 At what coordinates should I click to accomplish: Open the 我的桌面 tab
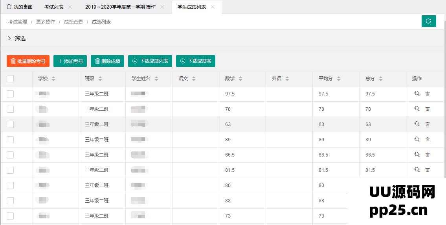pos(20,7)
